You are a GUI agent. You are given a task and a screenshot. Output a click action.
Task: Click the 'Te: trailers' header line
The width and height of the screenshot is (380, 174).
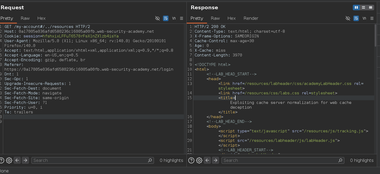(19, 112)
